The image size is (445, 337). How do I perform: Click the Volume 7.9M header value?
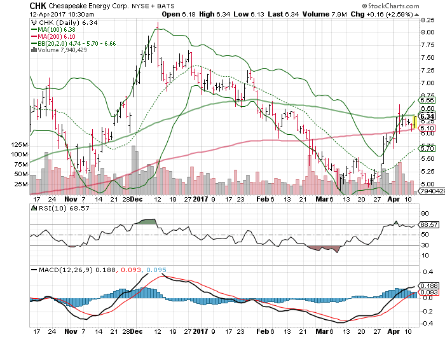click(325, 14)
